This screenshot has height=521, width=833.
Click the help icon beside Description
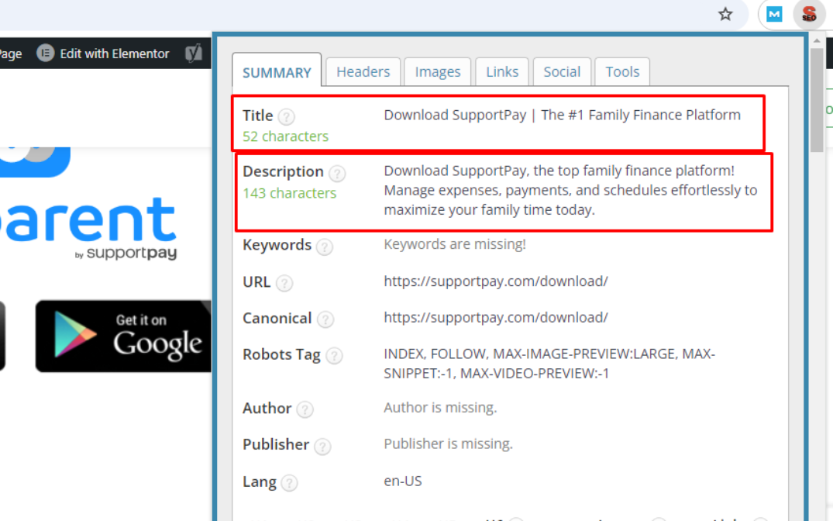(337, 173)
